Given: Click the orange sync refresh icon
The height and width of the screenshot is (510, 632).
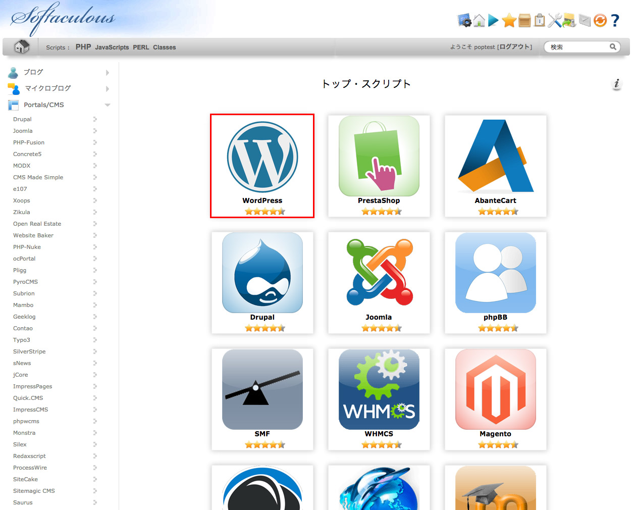Looking at the screenshot, I should (600, 20).
